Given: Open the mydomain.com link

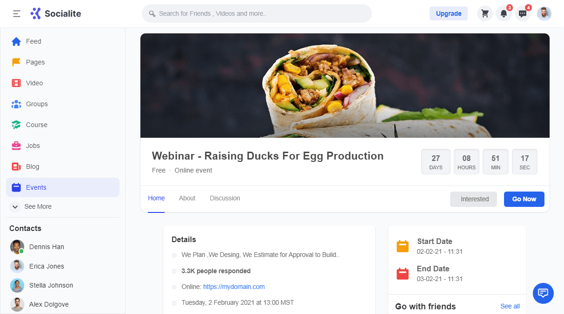Looking at the screenshot, I should (x=234, y=287).
